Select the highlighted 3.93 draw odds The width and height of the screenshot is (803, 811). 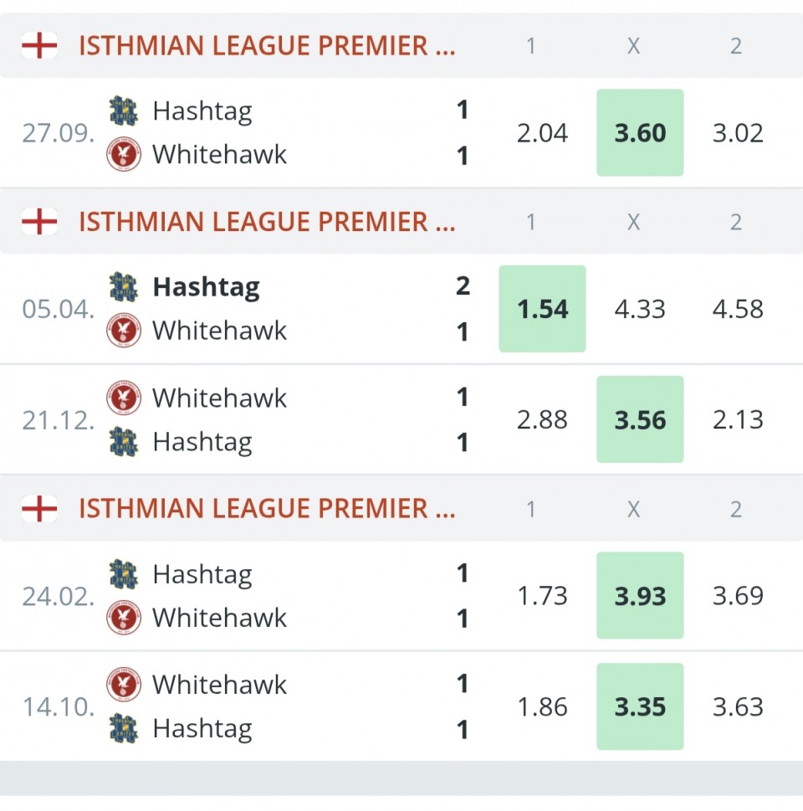point(640,596)
